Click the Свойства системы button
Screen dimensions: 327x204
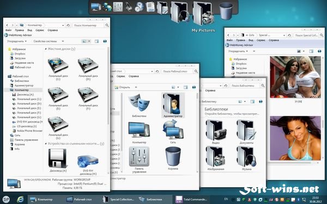[x=45, y=41]
